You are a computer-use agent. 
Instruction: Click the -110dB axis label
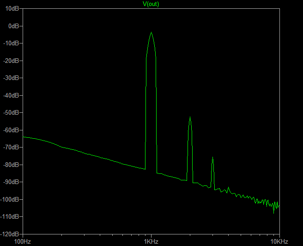[x=10, y=216]
